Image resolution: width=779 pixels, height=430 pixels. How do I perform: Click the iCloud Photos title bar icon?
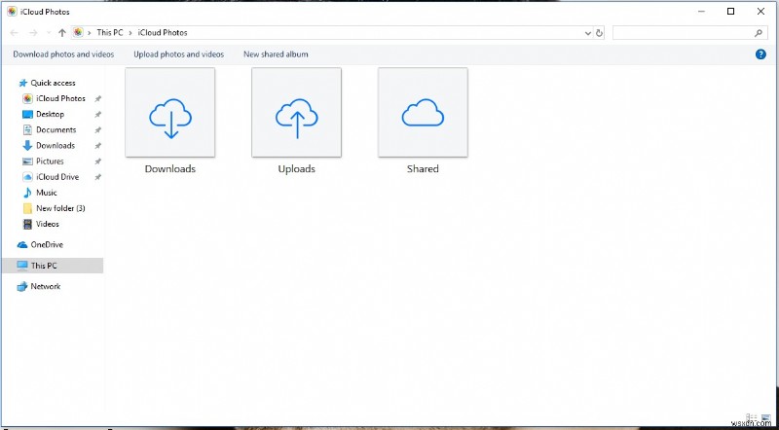pos(12,12)
